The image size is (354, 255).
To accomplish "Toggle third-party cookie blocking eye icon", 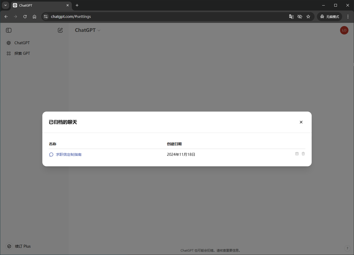I will point(300,17).
